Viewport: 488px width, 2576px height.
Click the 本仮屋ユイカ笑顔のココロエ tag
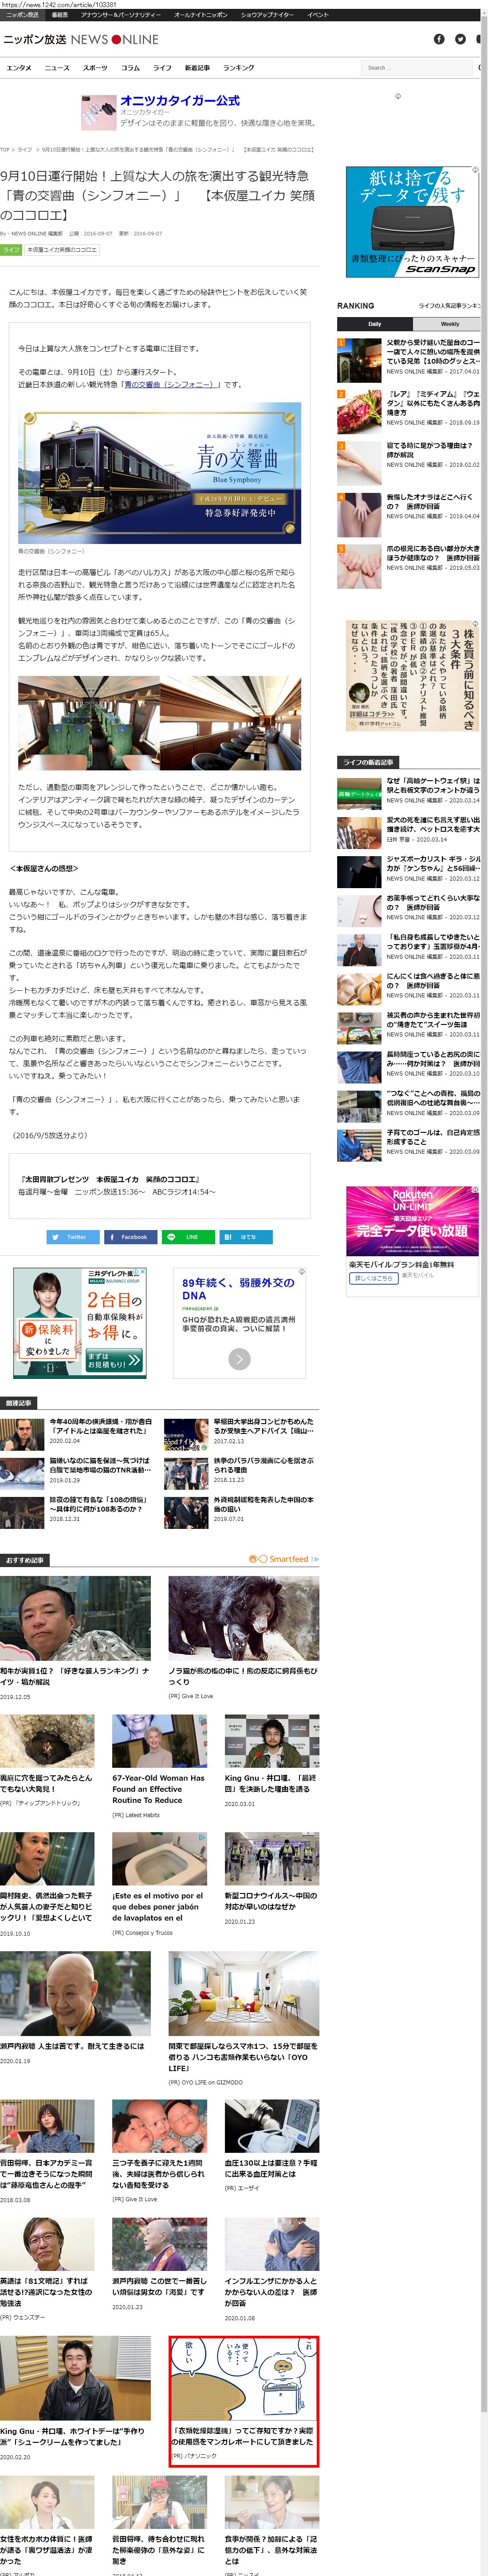click(x=62, y=250)
